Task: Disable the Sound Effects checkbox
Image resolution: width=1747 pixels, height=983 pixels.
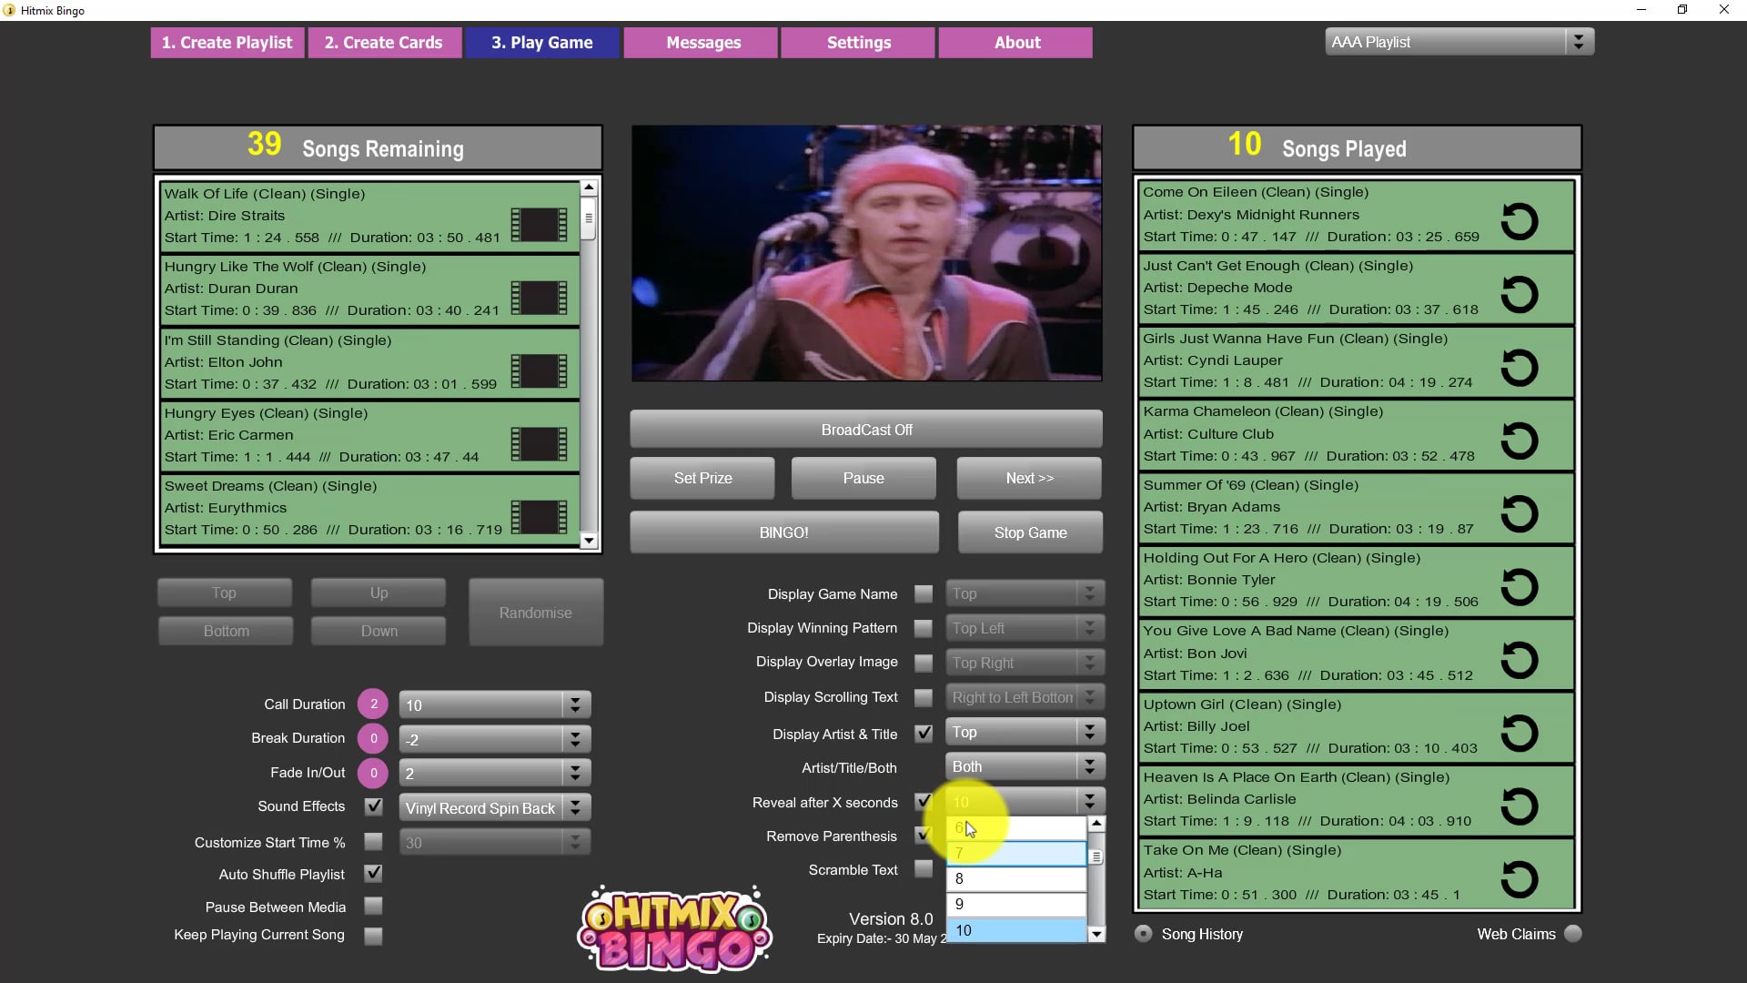Action: coord(373,806)
